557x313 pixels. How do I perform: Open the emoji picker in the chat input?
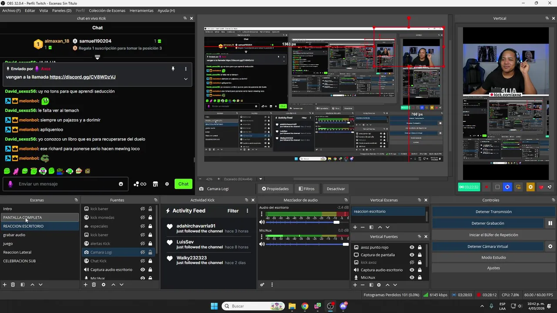tap(121, 184)
